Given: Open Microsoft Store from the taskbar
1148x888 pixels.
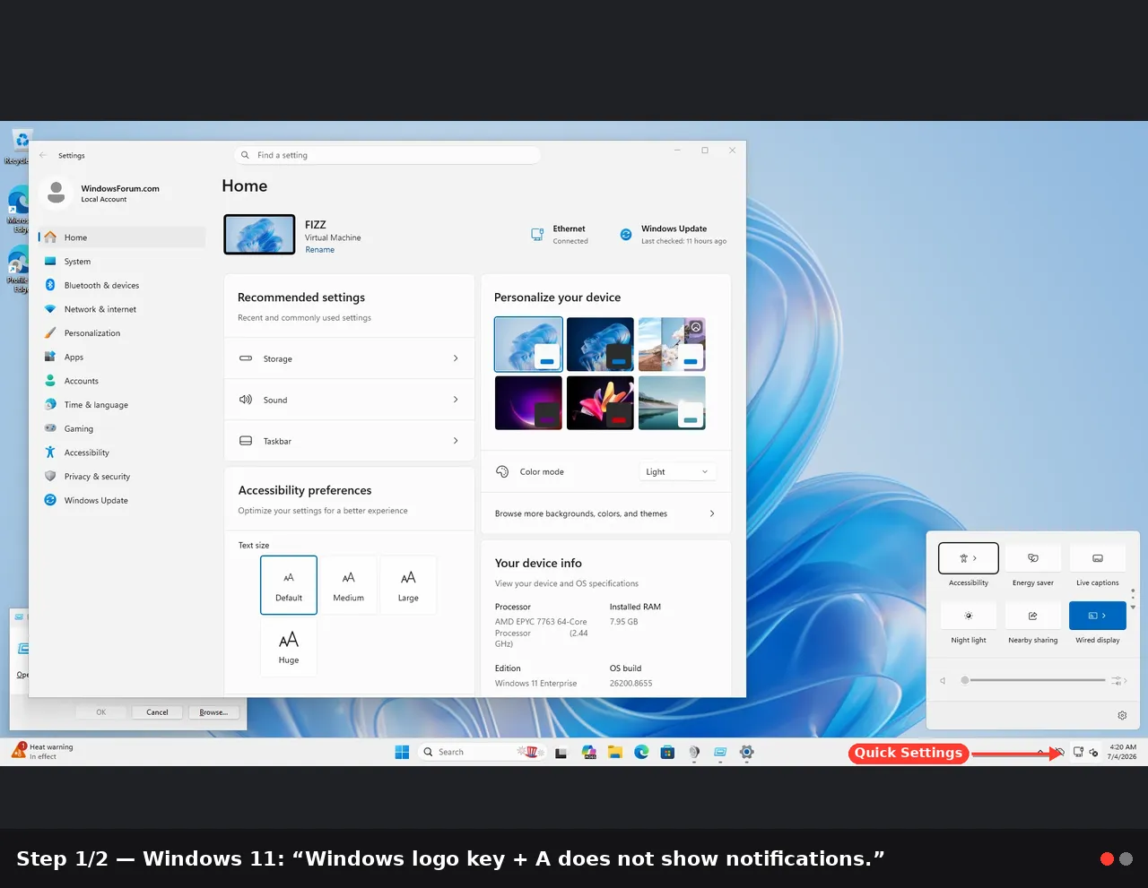Looking at the screenshot, I should (x=667, y=753).
